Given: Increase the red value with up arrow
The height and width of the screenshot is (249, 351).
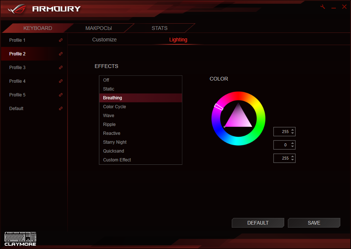Looking at the screenshot, I should pos(293,130).
